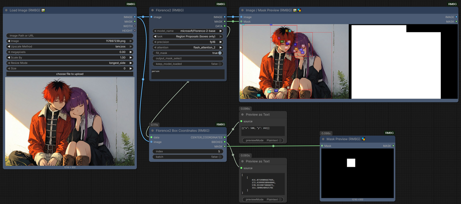The width and height of the screenshot is (461, 204).
Task: Click the data input port on Florence2 Box Coordinates
Action: [x=151, y=137]
